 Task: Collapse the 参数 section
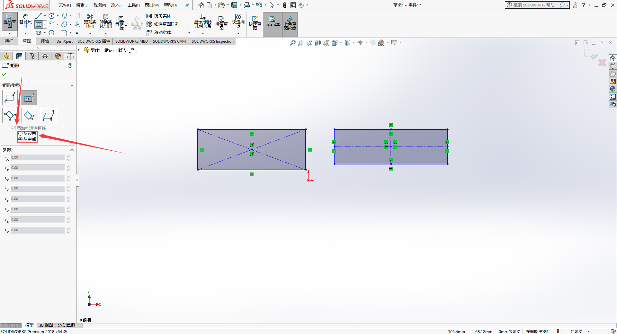[72, 150]
